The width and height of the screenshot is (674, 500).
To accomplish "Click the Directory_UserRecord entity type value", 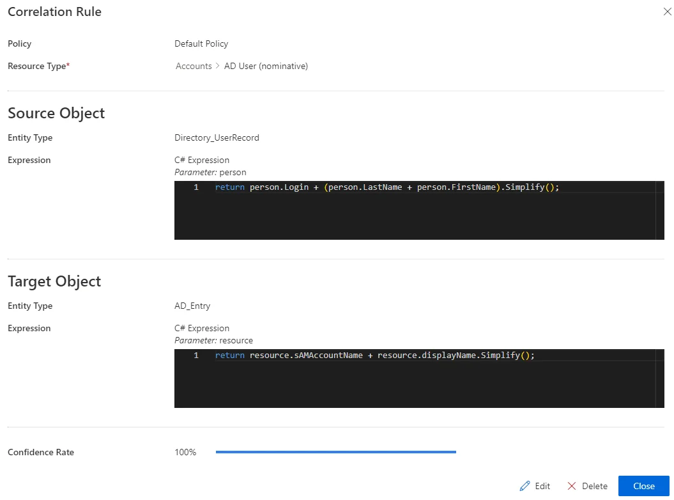I will (217, 137).
